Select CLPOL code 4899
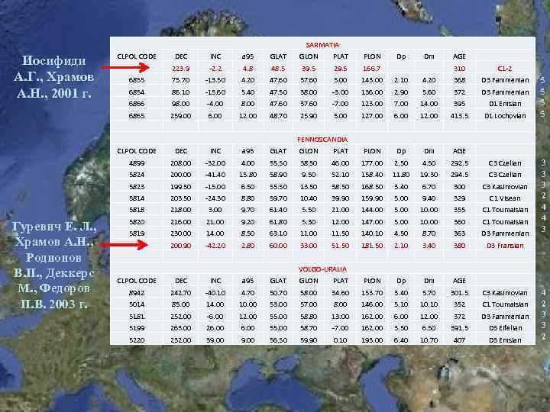 [137, 163]
